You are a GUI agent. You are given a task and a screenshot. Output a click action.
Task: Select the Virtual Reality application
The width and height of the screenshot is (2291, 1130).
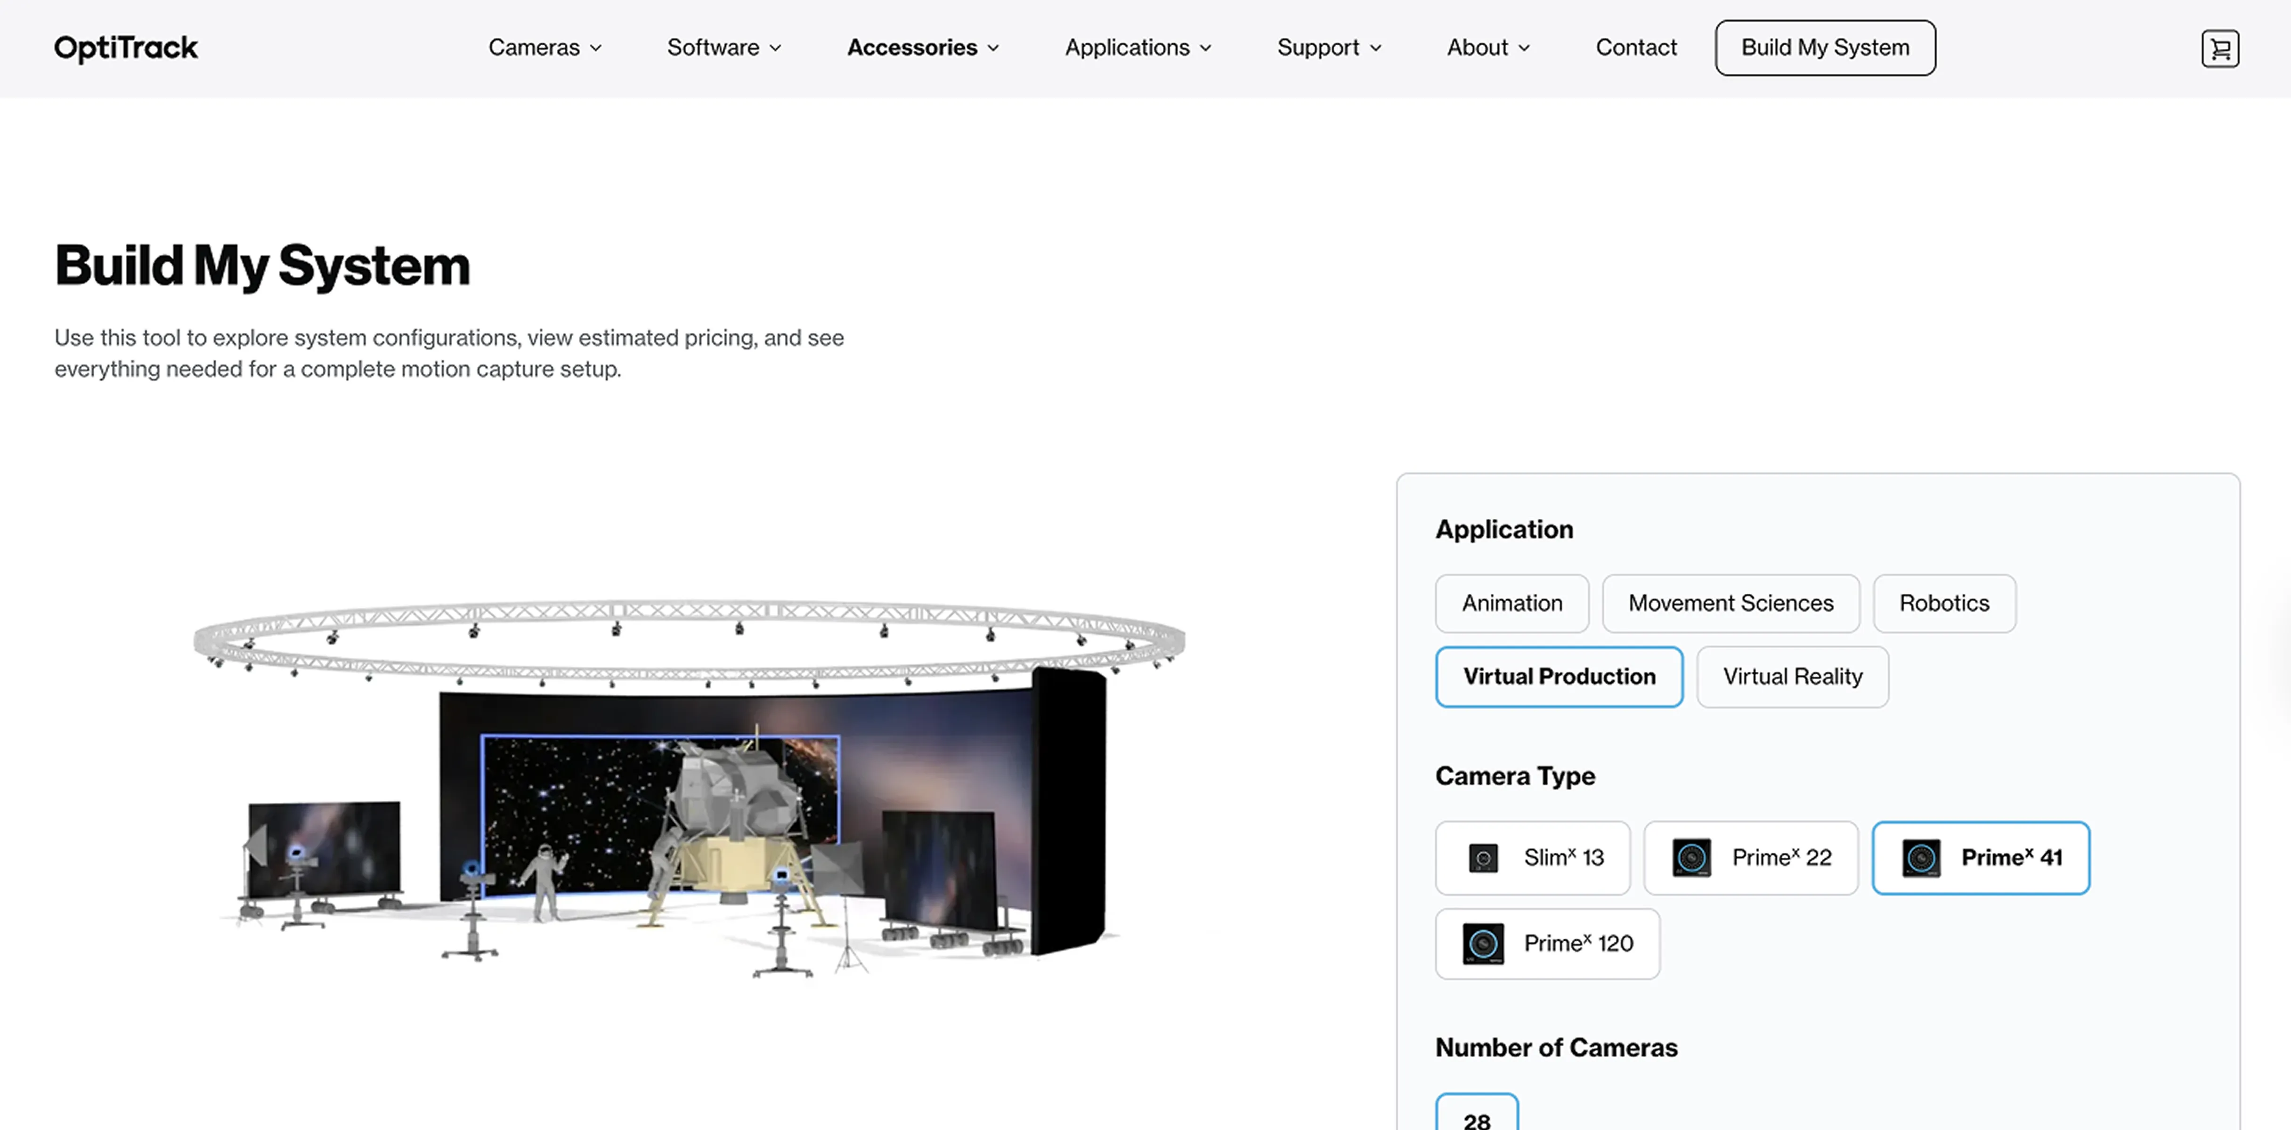1791,678
